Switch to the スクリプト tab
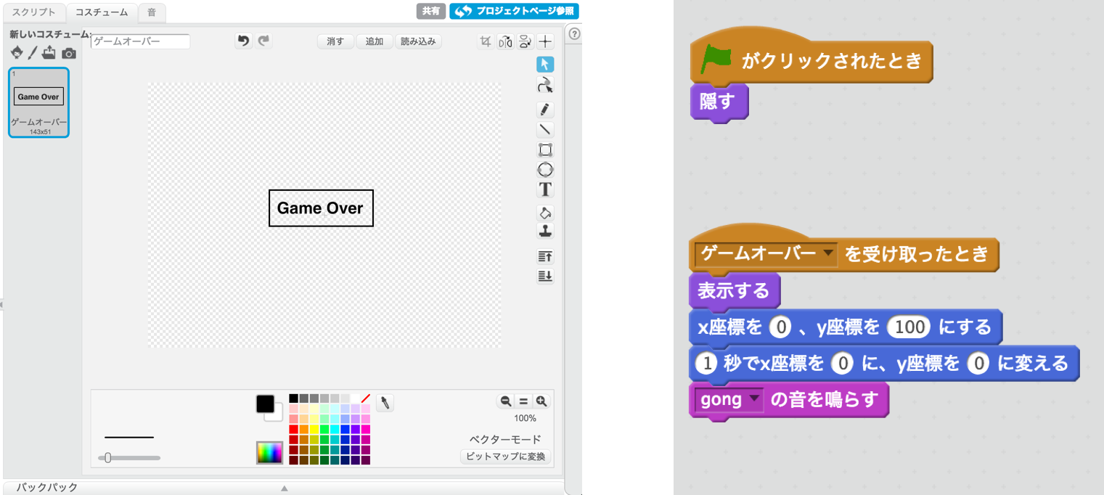Viewport: 1104px width, 495px height. pyautogui.click(x=33, y=12)
